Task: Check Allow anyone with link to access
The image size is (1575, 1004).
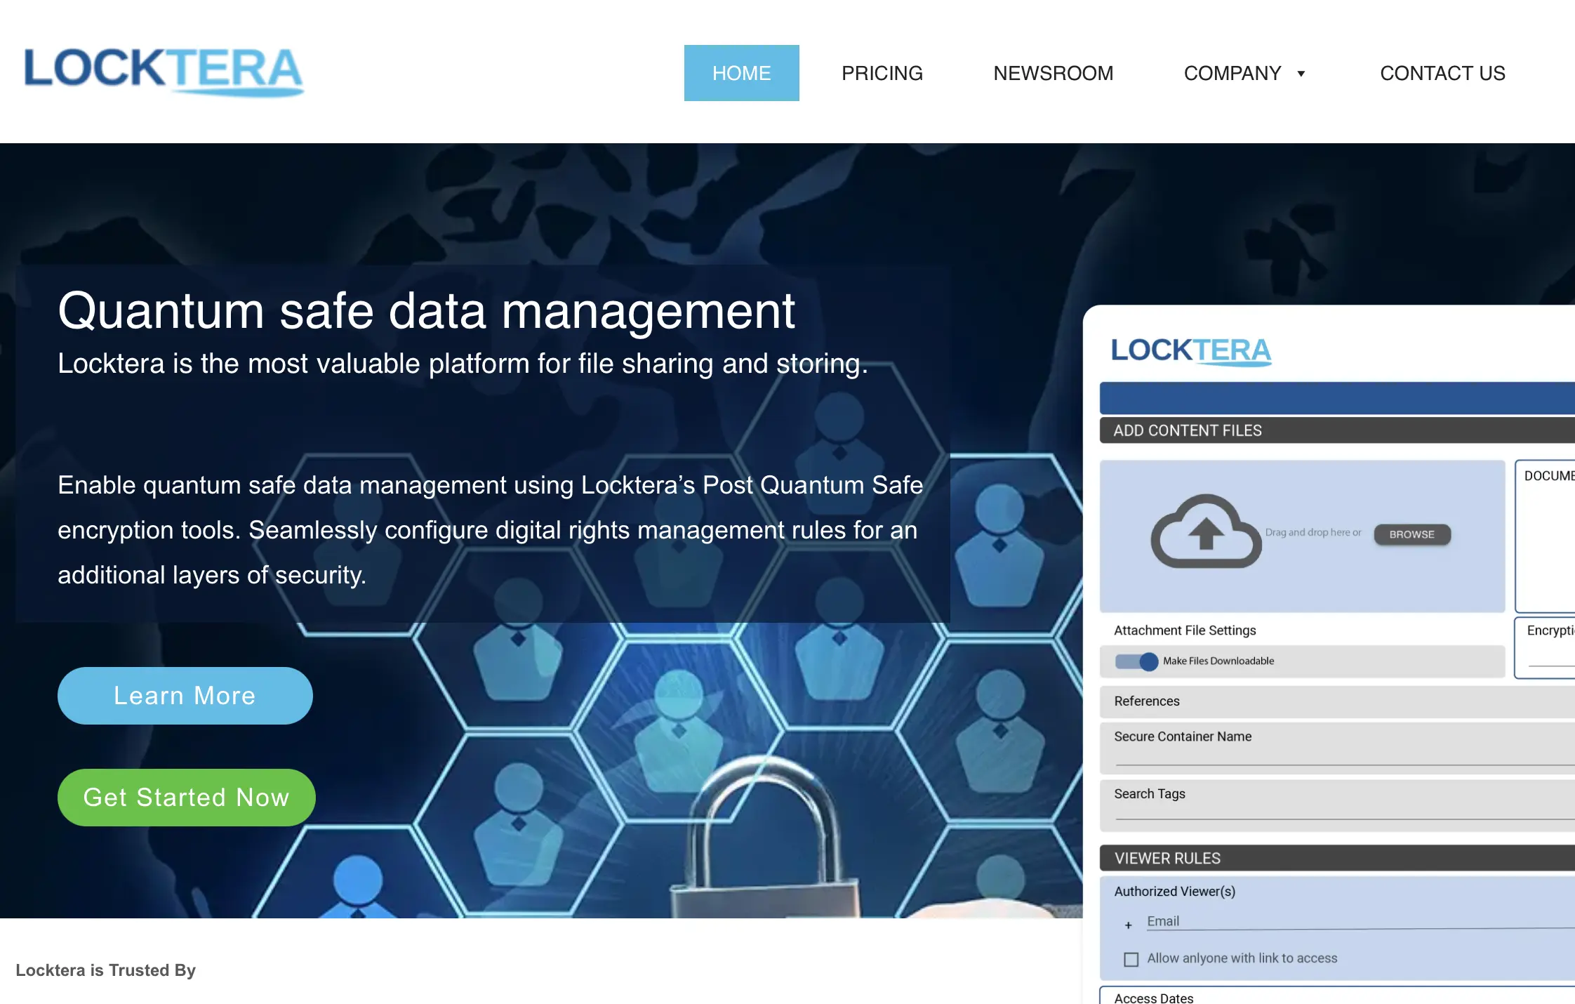Action: 1129,958
